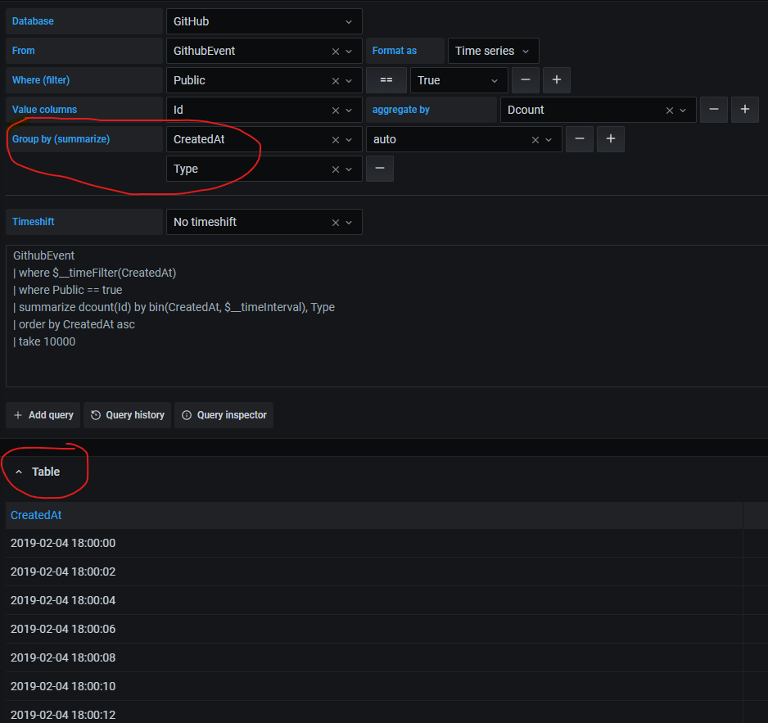
Task: Toggle the == comparison operator
Action: point(386,80)
